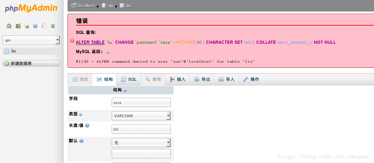Click the database icon in breadcrumb
The width and height of the screenshot is (374, 163).
pyautogui.click(x=103, y=5)
